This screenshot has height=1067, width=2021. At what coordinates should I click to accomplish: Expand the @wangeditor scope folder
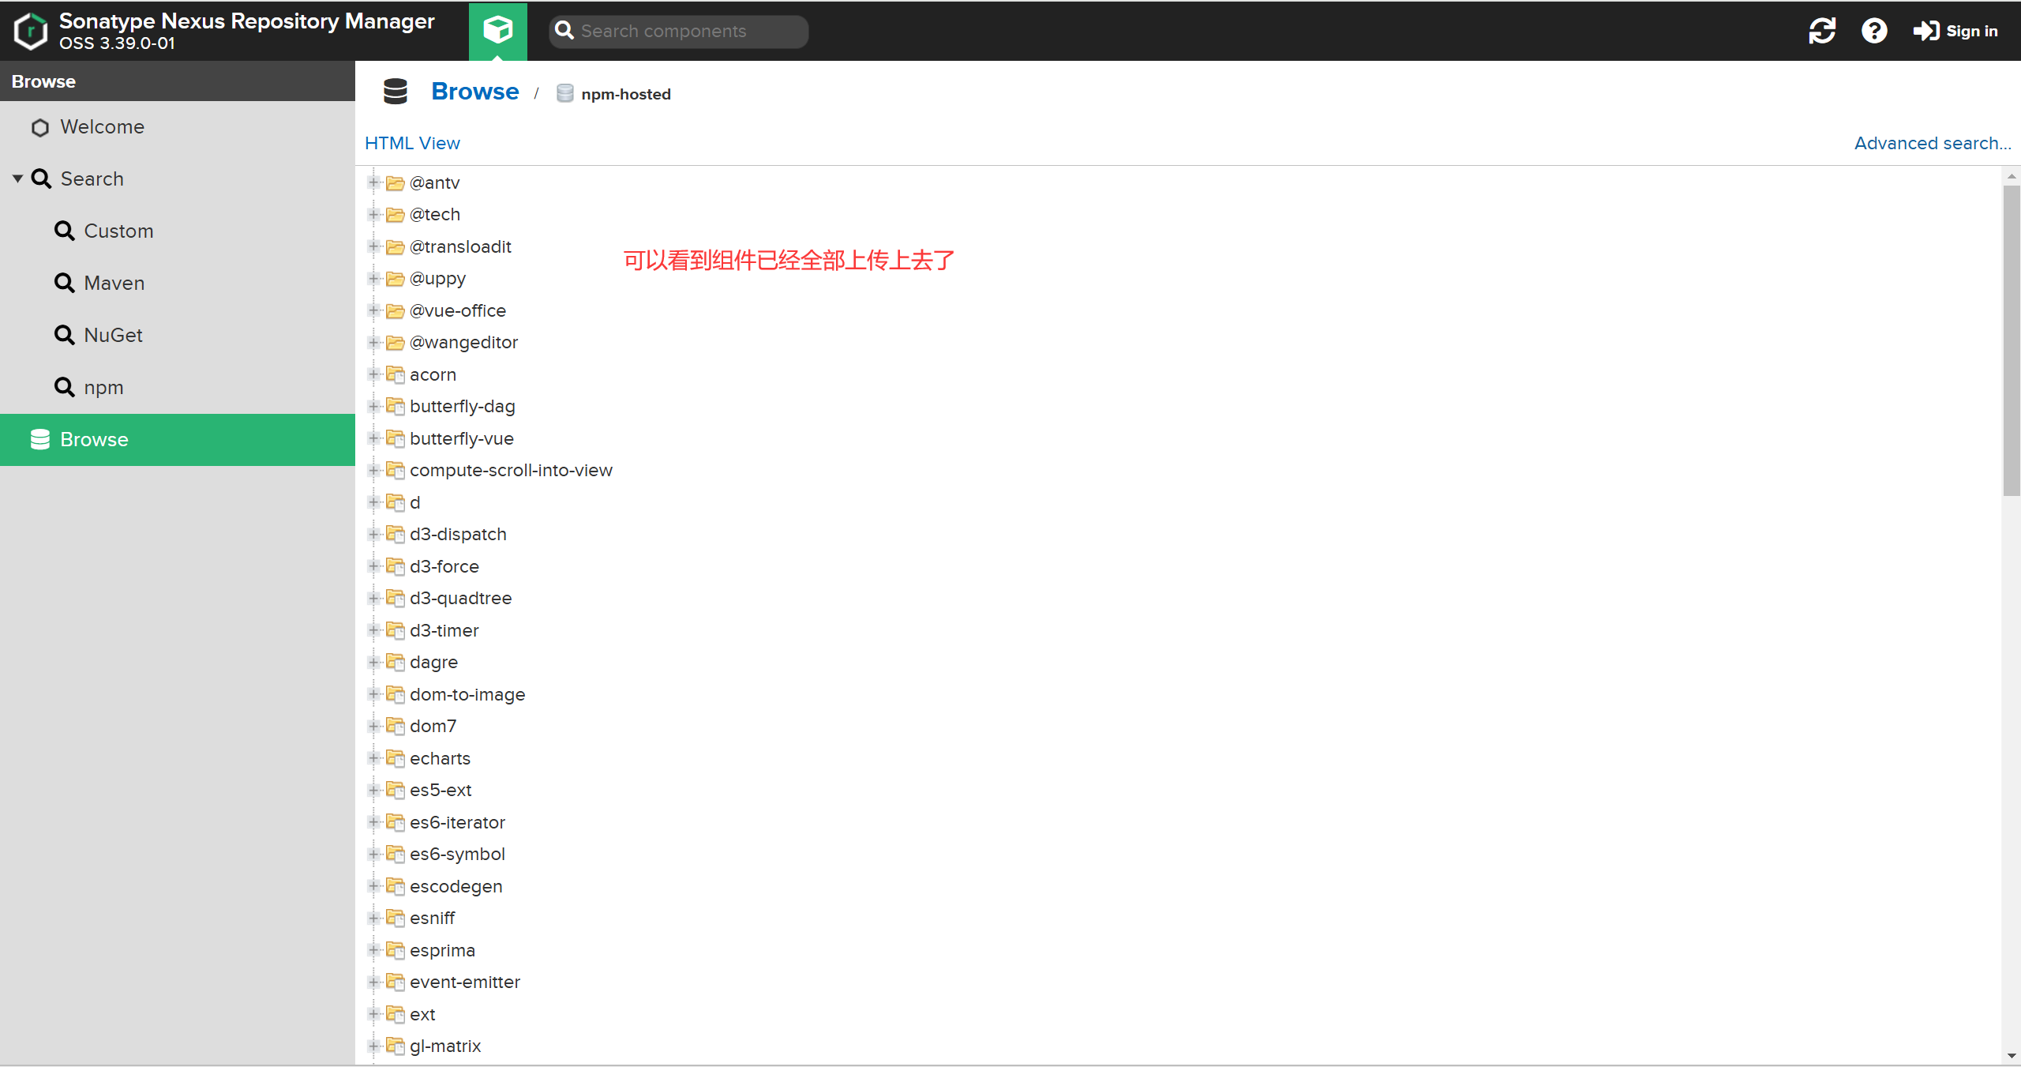(x=374, y=342)
